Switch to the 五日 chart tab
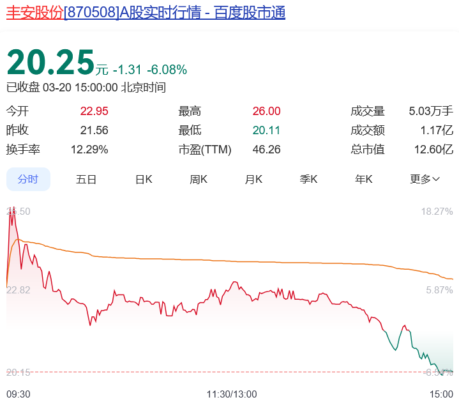The height and width of the screenshot is (402, 459). click(86, 179)
